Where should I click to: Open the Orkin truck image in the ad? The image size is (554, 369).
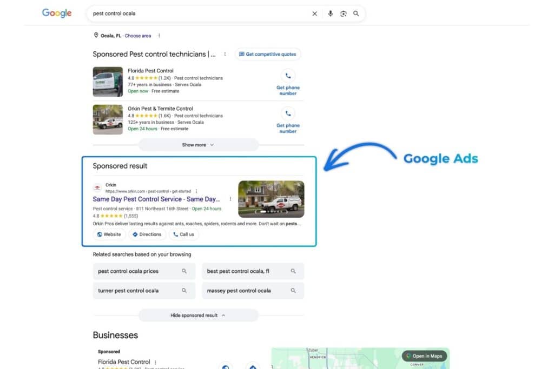point(271,199)
